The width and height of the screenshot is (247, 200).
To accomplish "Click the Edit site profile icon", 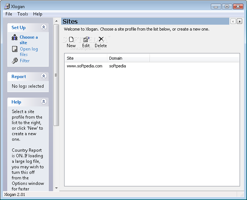I will tap(86, 39).
